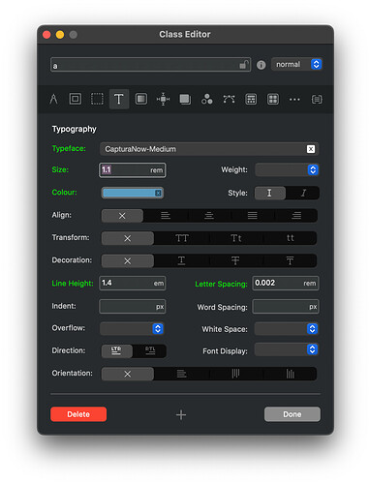Select the dashed border tab icon
Image resolution: width=370 pixels, height=484 pixels.
click(x=97, y=99)
